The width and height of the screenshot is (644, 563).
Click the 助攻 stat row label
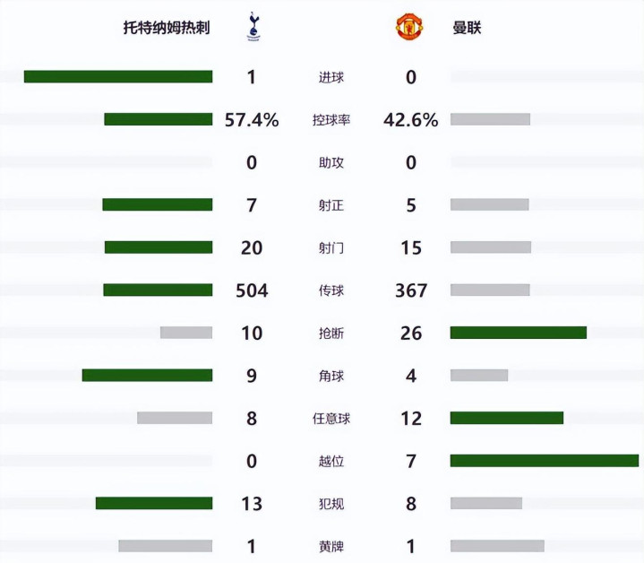coord(331,162)
